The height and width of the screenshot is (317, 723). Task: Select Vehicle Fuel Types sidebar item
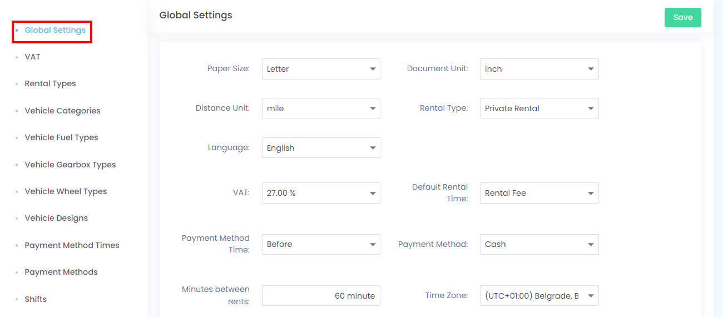point(61,137)
